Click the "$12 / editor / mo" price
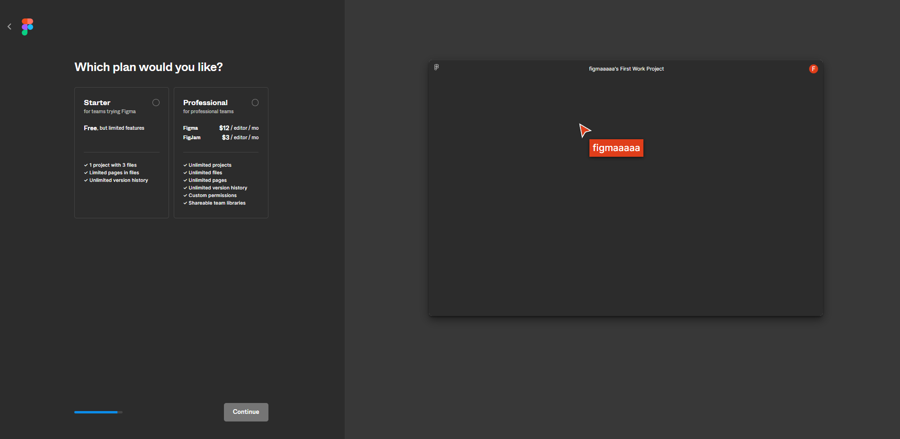 pyautogui.click(x=239, y=128)
